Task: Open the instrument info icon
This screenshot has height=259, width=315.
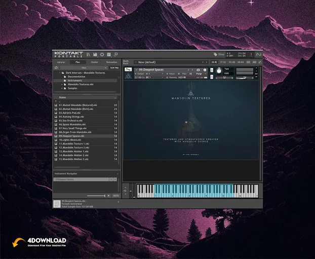Action: point(205,70)
